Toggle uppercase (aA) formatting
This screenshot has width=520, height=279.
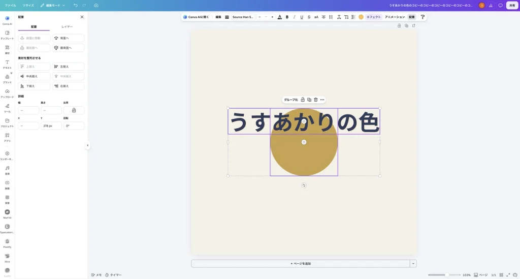316,17
